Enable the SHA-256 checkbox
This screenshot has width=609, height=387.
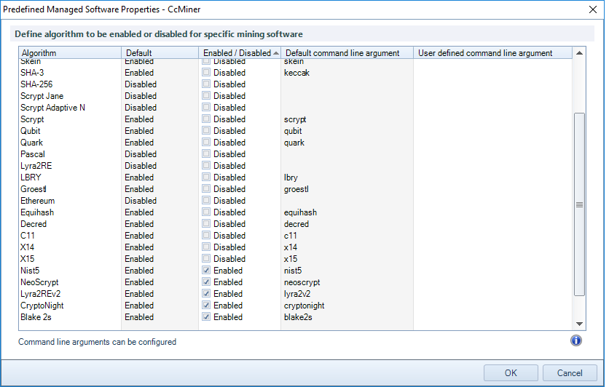point(206,84)
